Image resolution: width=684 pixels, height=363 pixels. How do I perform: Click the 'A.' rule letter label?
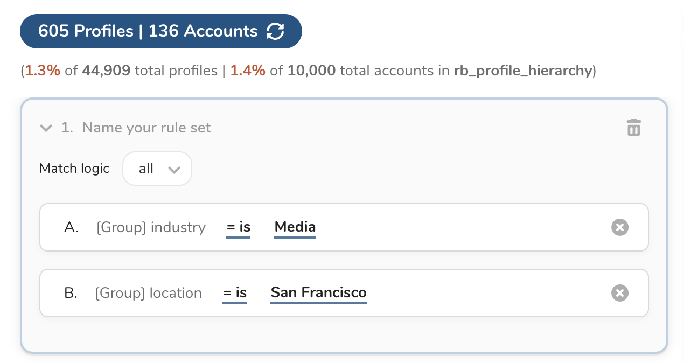point(71,227)
